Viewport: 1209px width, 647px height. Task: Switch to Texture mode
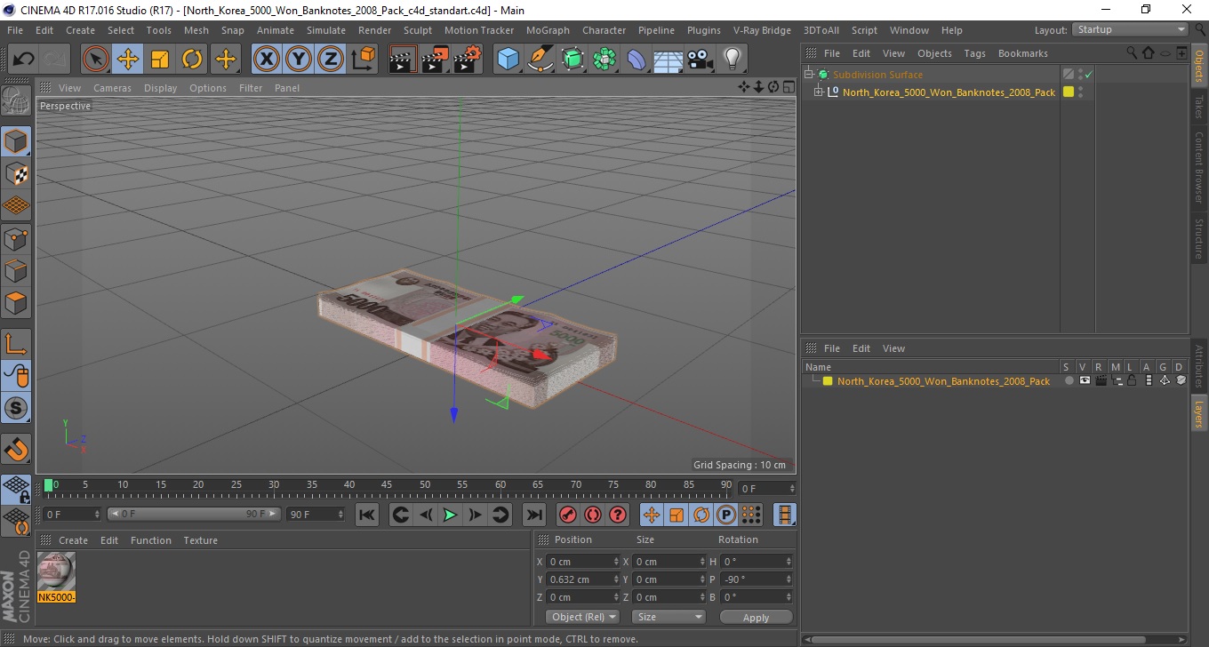(x=16, y=173)
